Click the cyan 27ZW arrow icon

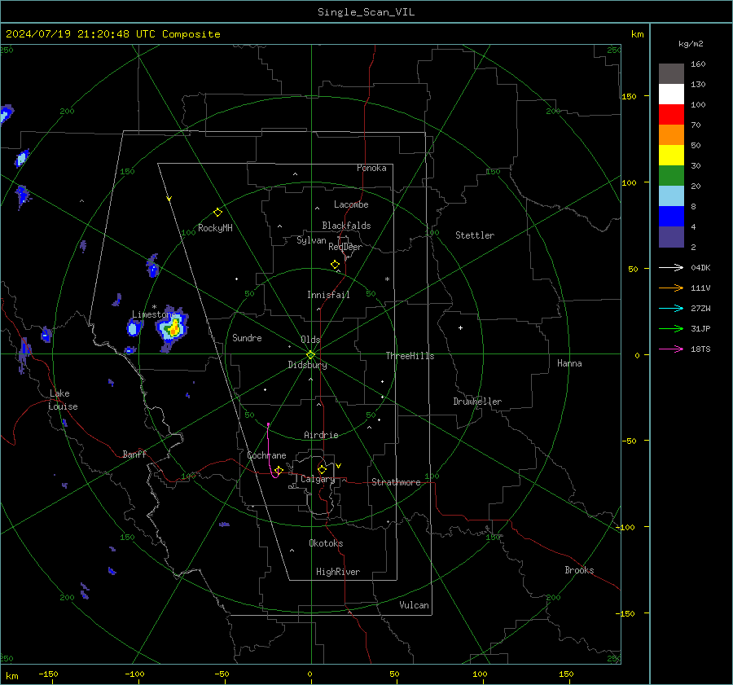point(671,309)
